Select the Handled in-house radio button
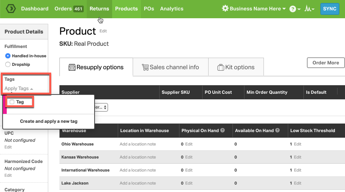Viewport: 345px width, 192px height. [8, 56]
